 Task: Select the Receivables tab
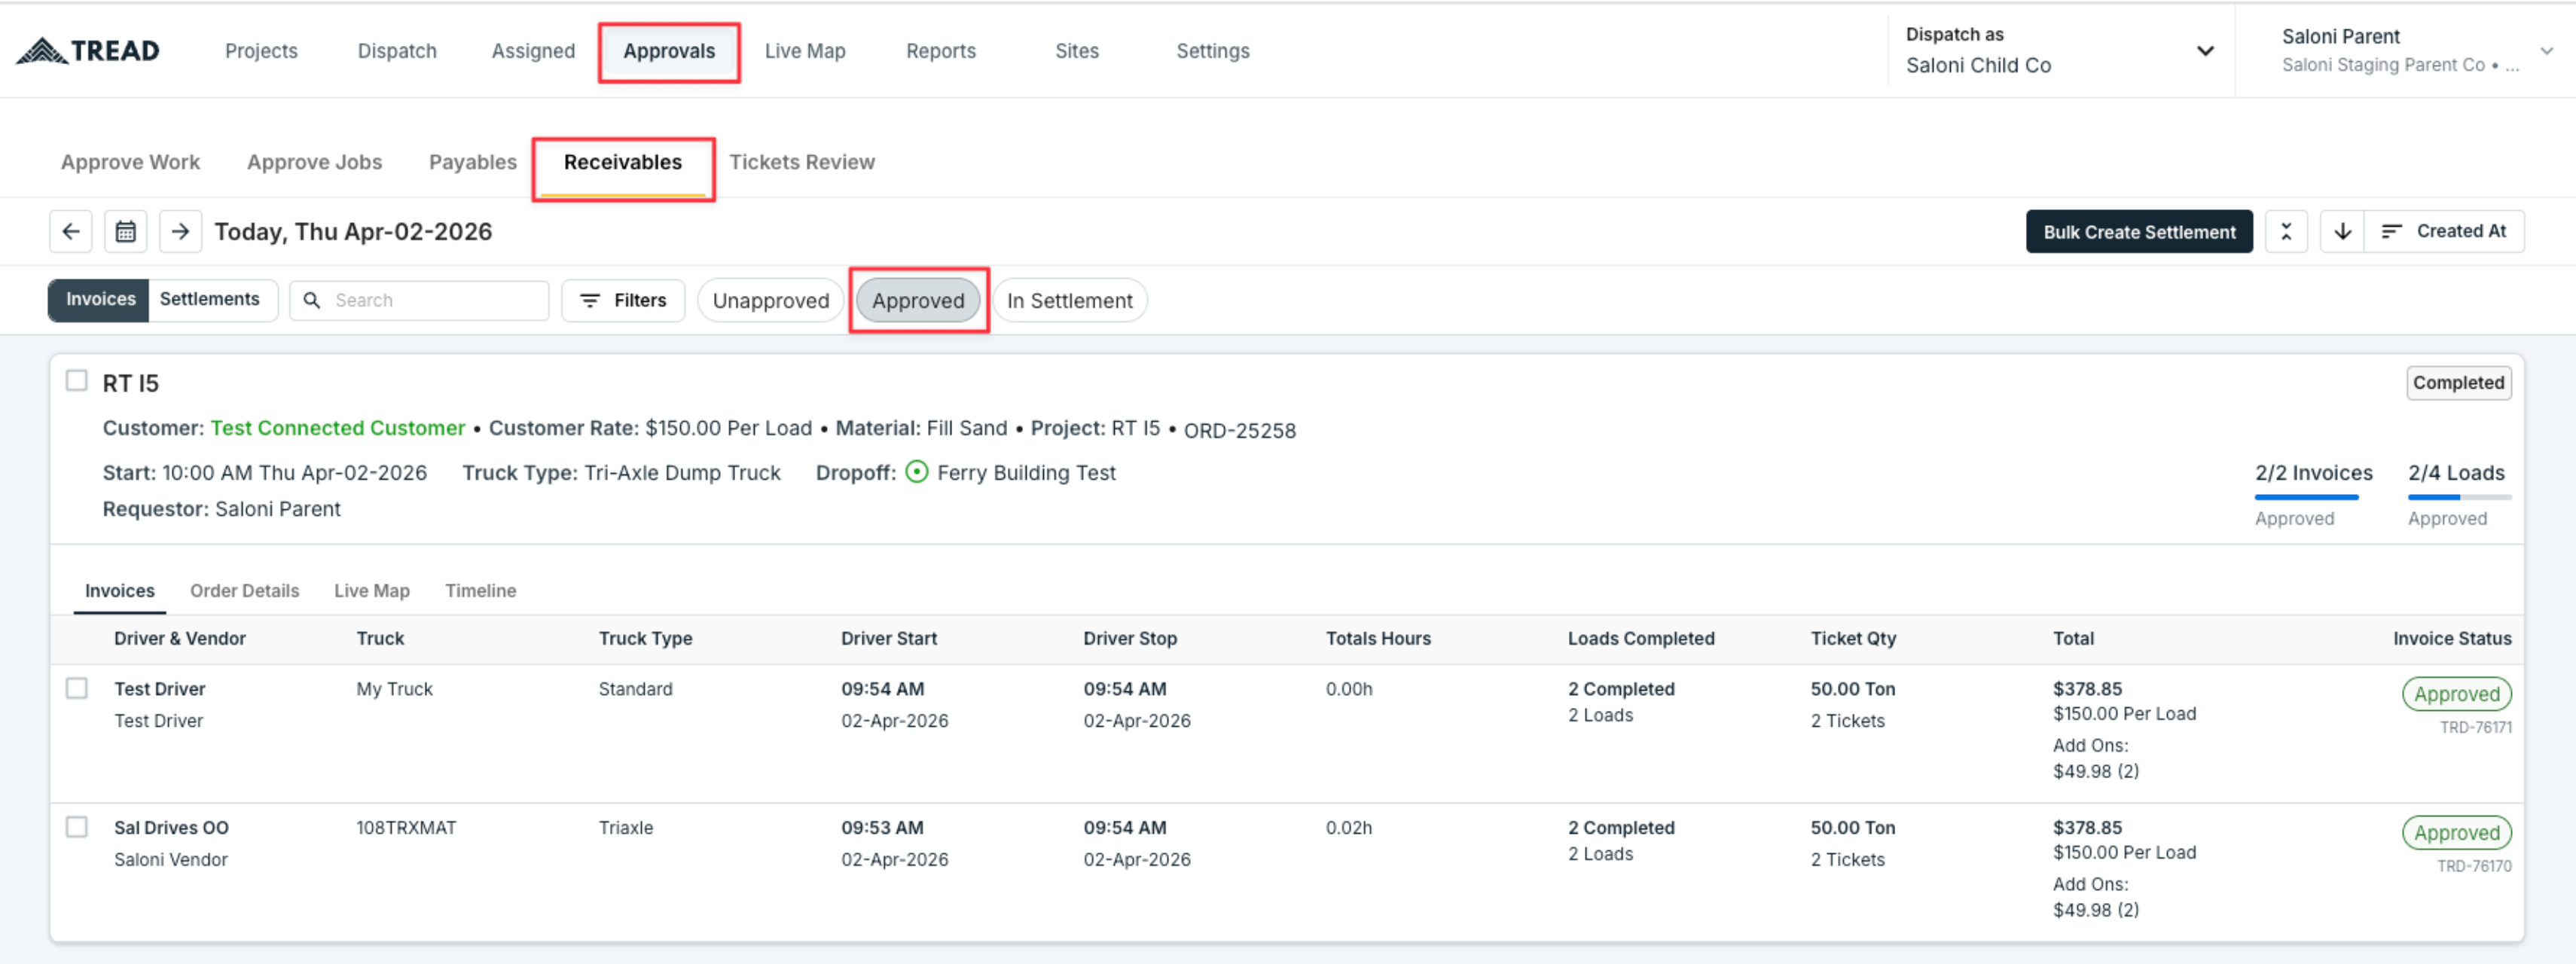(x=623, y=162)
